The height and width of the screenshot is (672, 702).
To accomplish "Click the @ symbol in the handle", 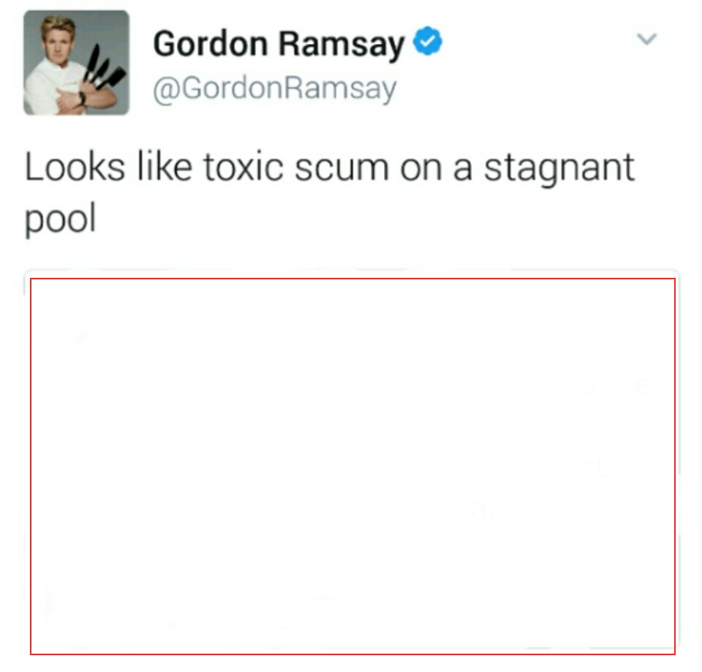I will [x=167, y=89].
